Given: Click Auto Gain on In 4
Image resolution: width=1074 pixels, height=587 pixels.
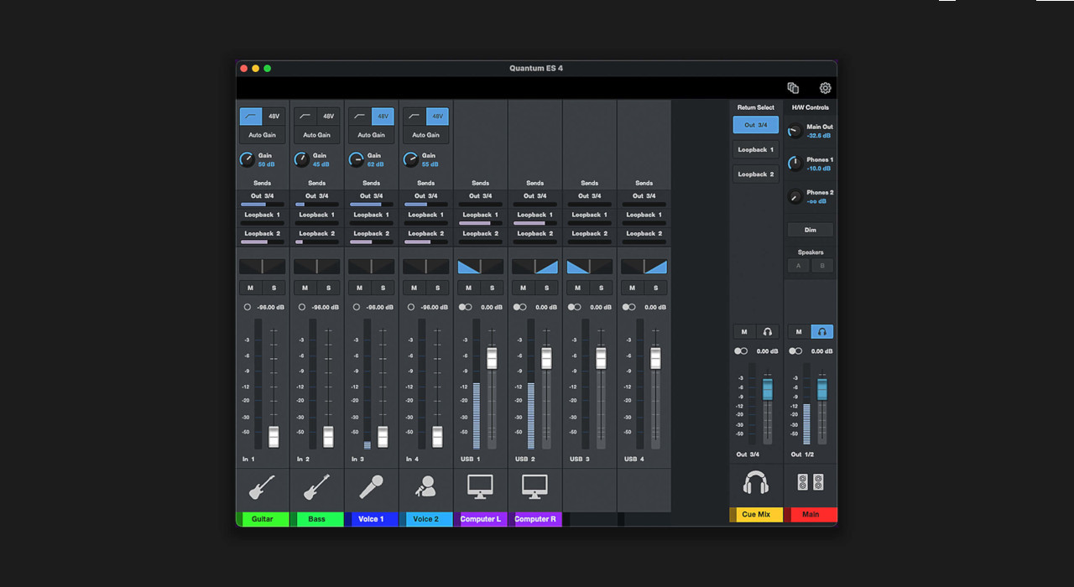Looking at the screenshot, I should [x=426, y=135].
